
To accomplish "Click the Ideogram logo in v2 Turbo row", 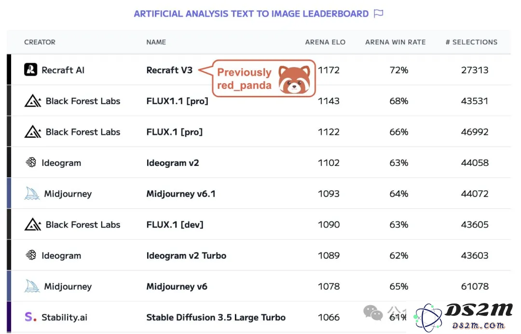I will [x=31, y=255].
